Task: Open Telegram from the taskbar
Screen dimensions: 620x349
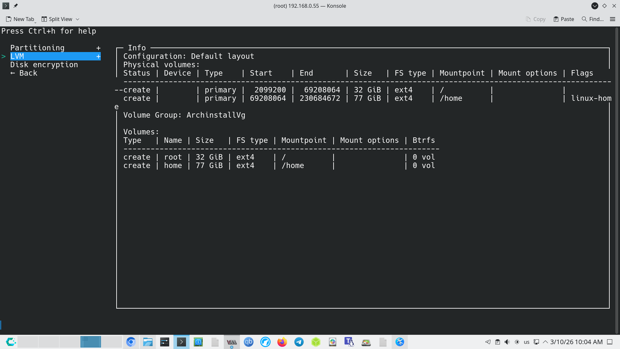Action: [299, 341]
